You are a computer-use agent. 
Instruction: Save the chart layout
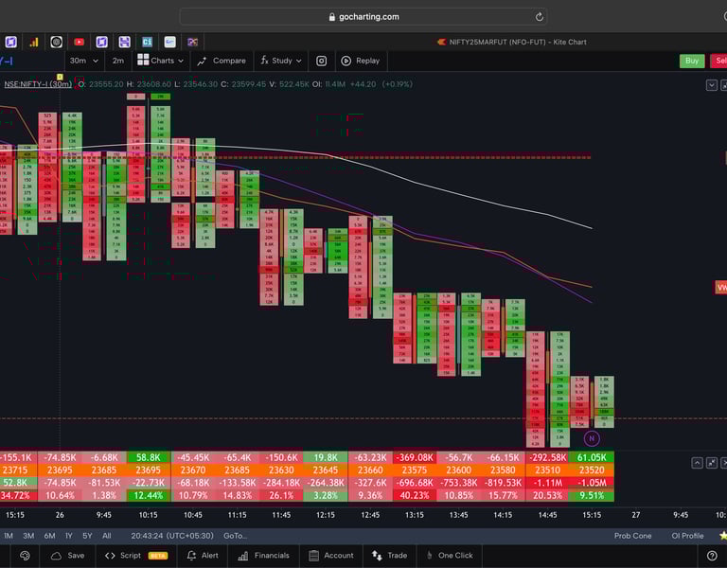[x=68, y=556]
